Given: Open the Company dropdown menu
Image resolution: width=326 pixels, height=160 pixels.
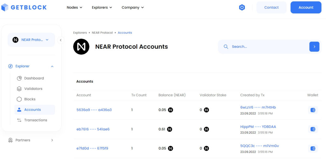Looking at the screenshot, I should tap(133, 7).
